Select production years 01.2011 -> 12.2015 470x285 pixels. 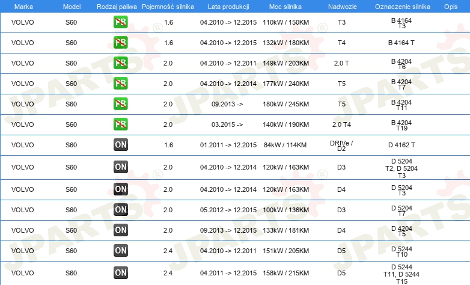pyautogui.click(x=228, y=145)
